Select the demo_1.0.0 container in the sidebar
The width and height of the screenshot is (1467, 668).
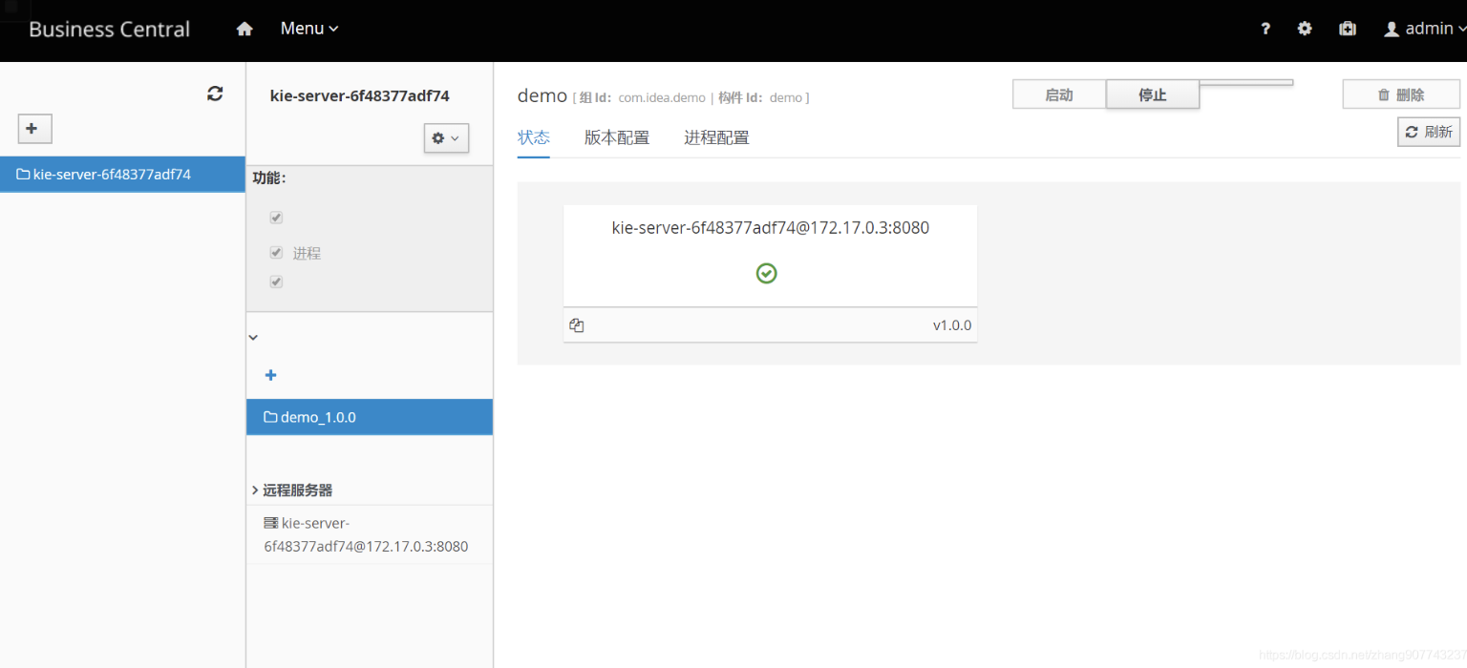pyautogui.click(x=317, y=416)
